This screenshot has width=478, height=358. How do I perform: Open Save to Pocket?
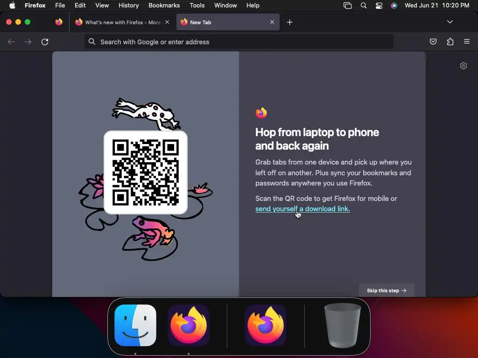pos(433,41)
